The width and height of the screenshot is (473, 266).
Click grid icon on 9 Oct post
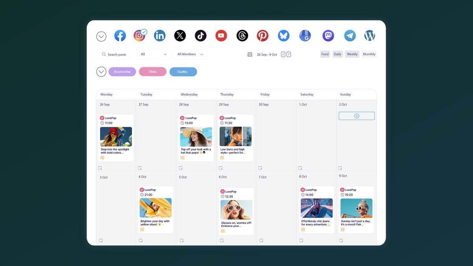pos(343,229)
